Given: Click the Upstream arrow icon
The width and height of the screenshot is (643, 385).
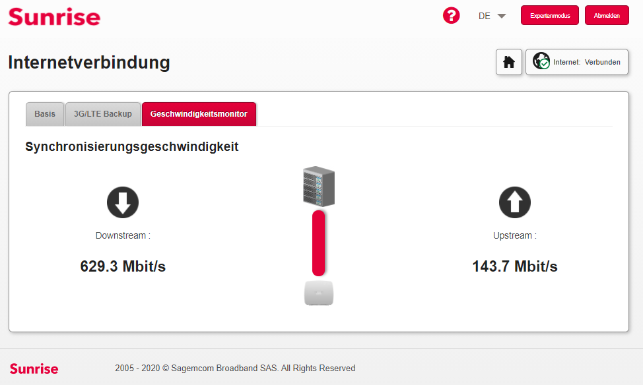Looking at the screenshot, I should [x=515, y=202].
